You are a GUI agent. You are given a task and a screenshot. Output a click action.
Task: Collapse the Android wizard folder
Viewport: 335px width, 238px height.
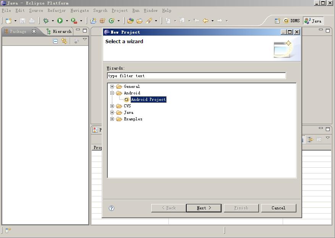coord(112,93)
